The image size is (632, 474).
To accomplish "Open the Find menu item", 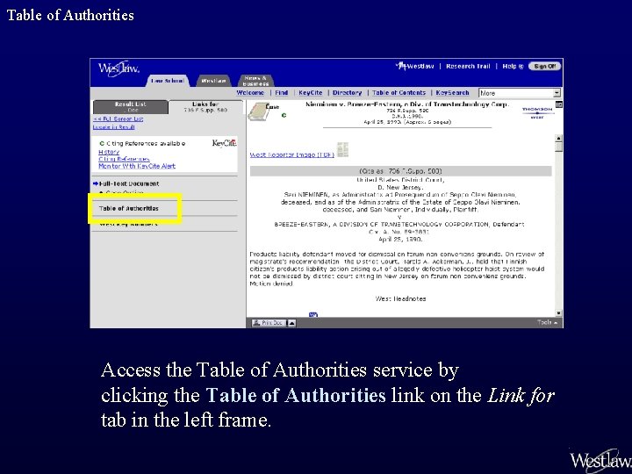I will point(282,93).
